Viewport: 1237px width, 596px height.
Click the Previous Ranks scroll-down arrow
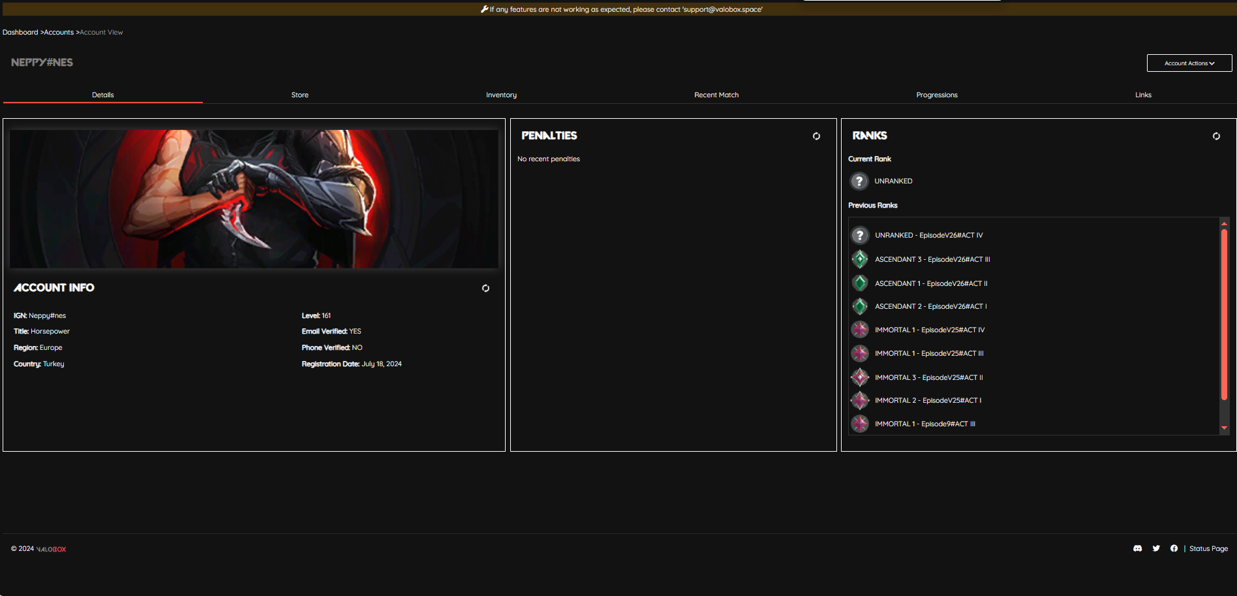click(x=1224, y=428)
